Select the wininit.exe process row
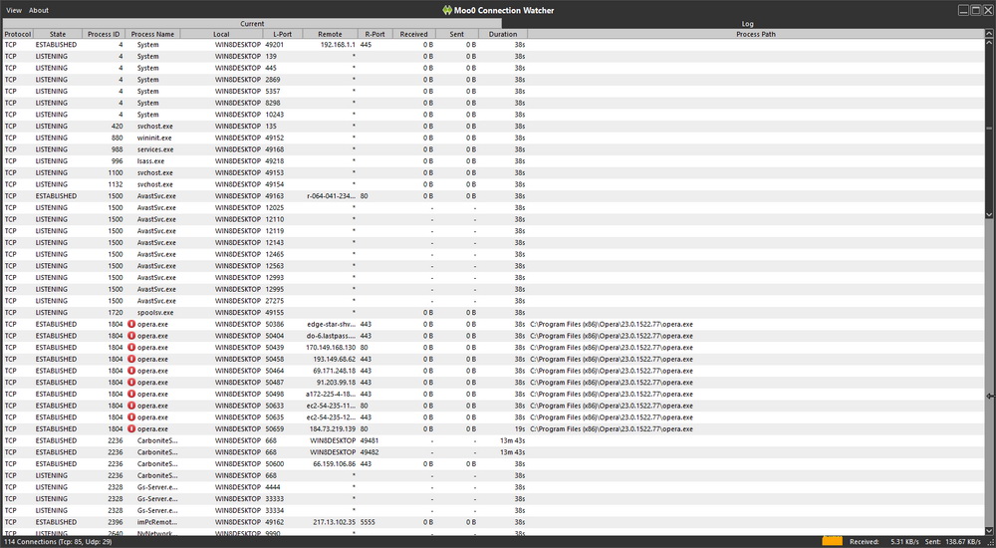 click(494, 137)
